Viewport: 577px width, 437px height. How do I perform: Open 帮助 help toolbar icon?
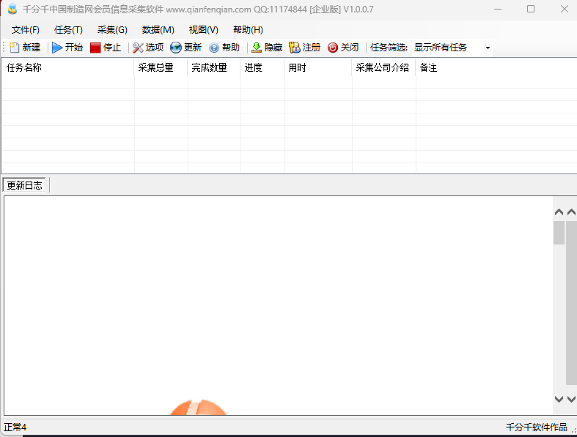[214, 48]
